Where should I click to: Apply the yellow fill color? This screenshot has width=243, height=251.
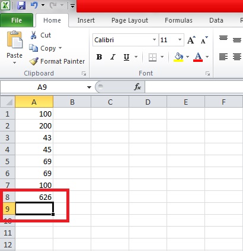[178, 57]
